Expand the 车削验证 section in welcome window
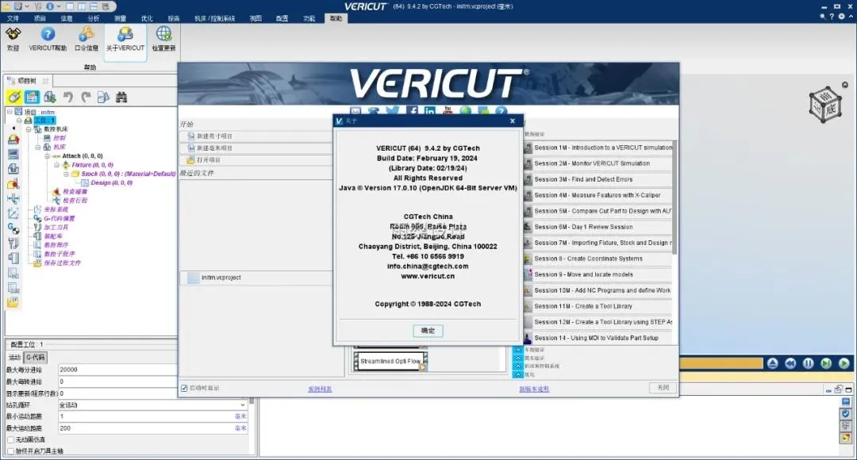 517,350
